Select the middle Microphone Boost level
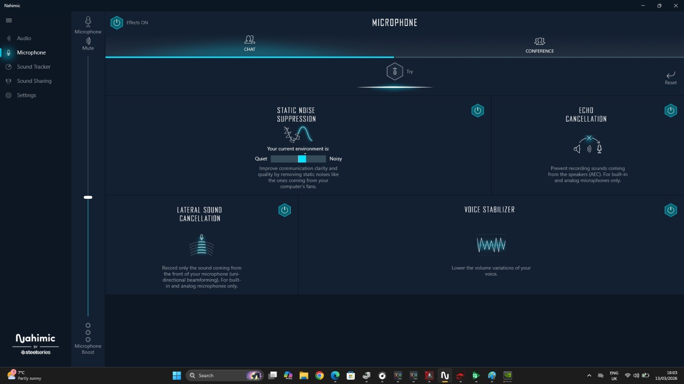This screenshot has width=684, height=384. 88,333
